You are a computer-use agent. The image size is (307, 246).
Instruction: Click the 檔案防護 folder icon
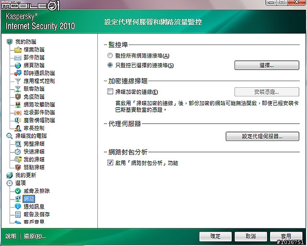(18, 50)
